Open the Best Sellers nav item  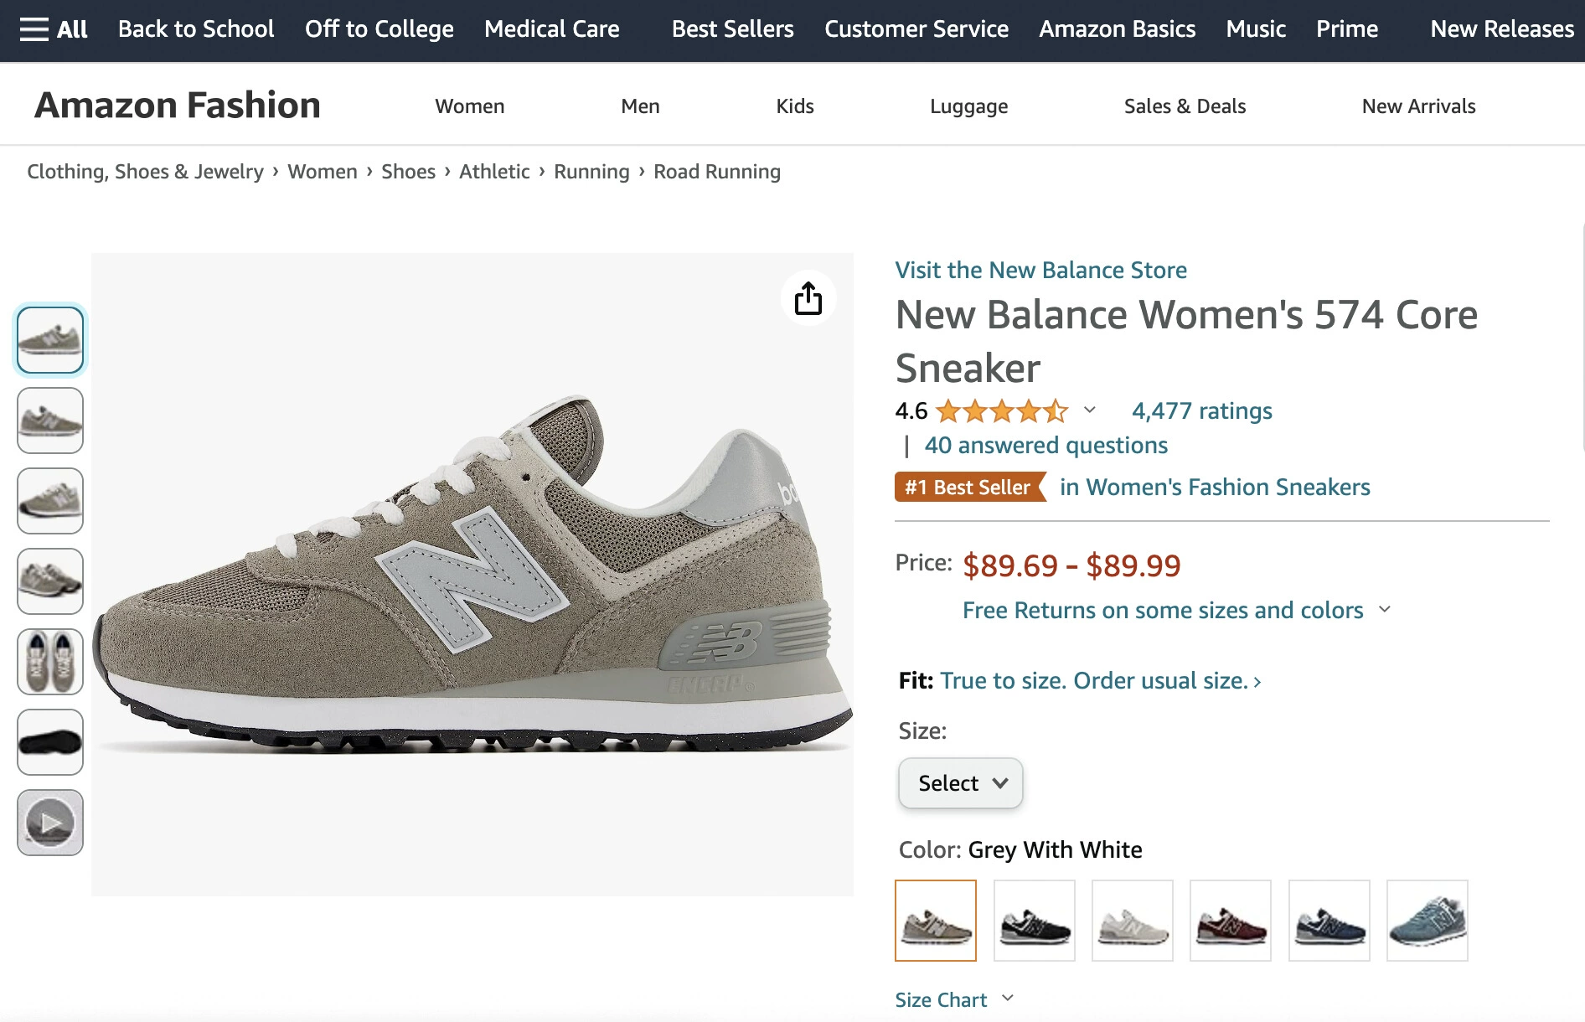(732, 29)
